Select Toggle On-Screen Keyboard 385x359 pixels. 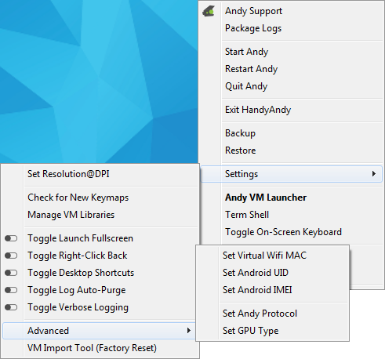pyautogui.click(x=283, y=232)
